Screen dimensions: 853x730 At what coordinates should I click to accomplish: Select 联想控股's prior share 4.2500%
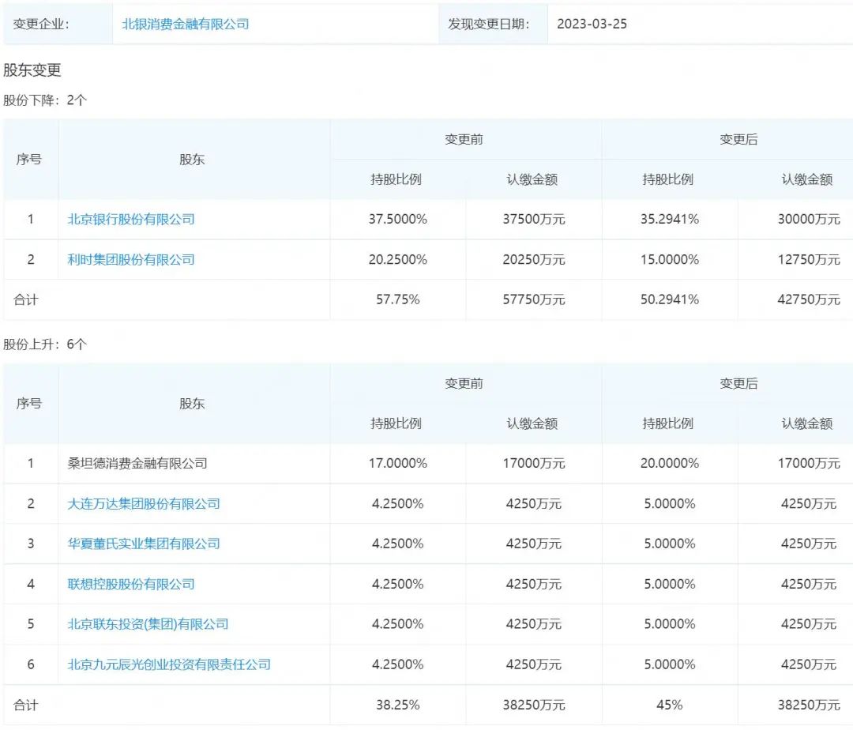397,584
